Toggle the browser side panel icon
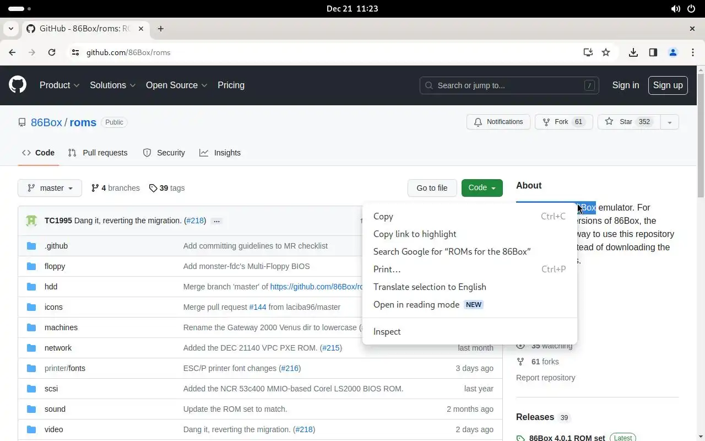Image resolution: width=705 pixels, height=441 pixels. point(653,52)
